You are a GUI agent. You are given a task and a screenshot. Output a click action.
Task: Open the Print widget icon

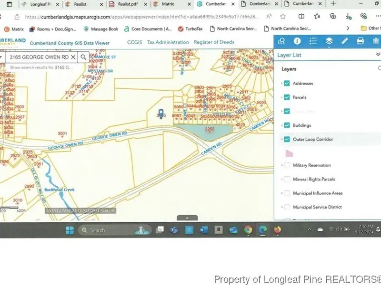360,41
